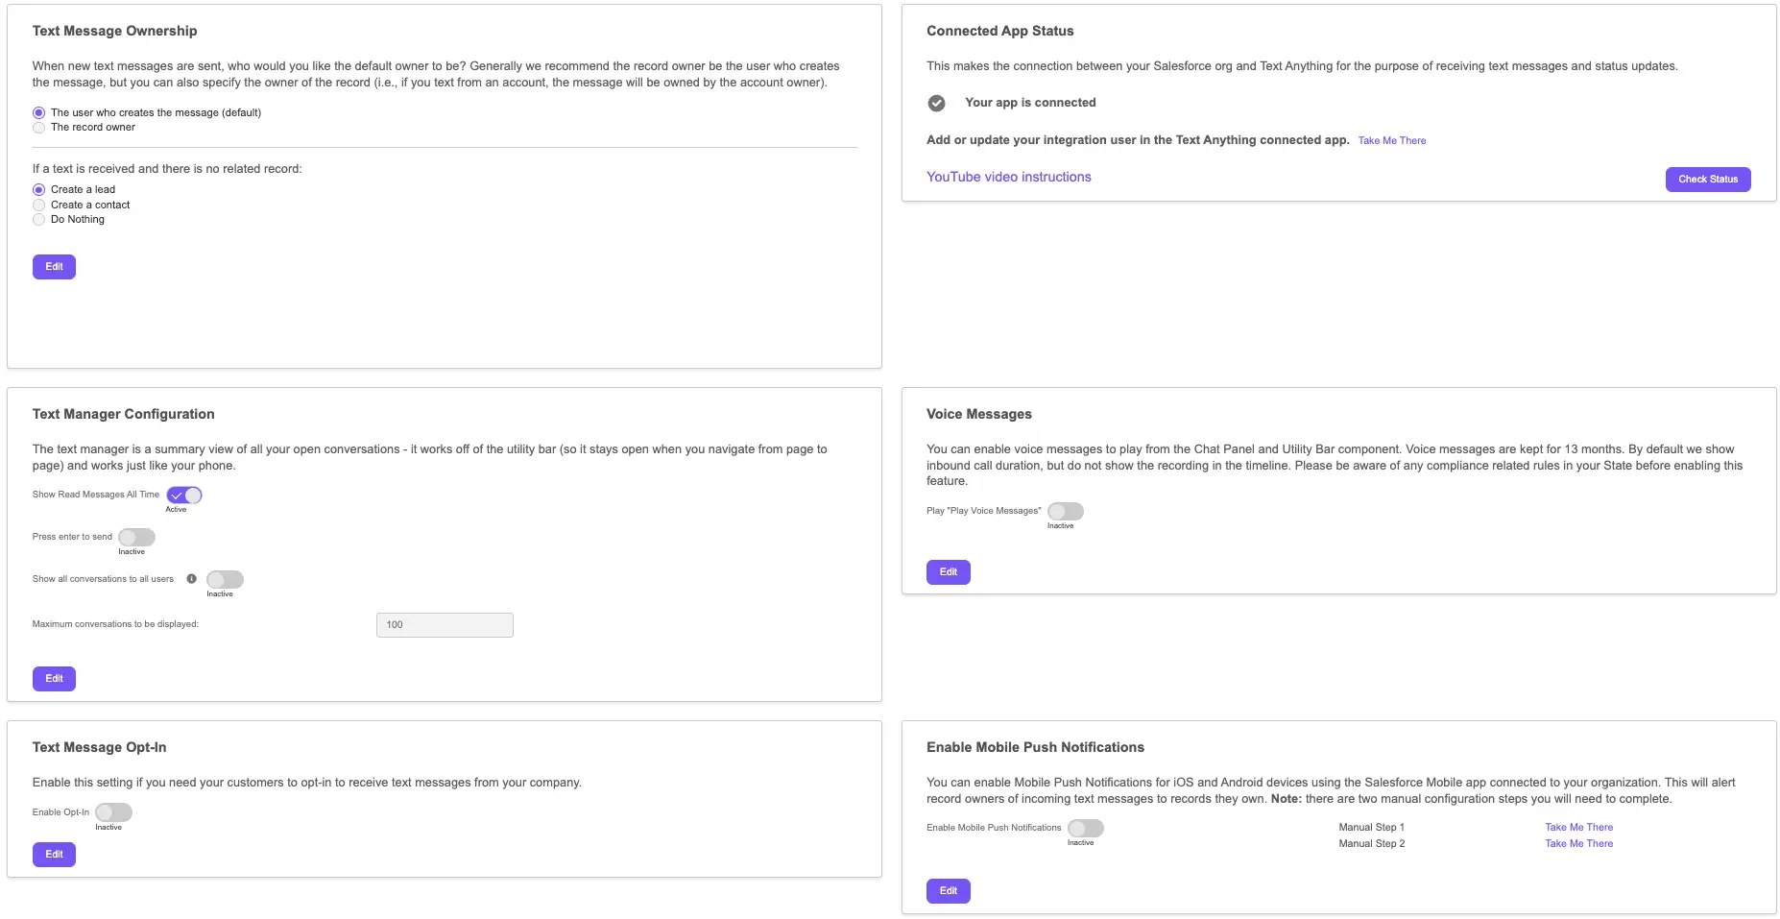
Task: Select the Do Nothing radio option
Action: pyautogui.click(x=38, y=219)
